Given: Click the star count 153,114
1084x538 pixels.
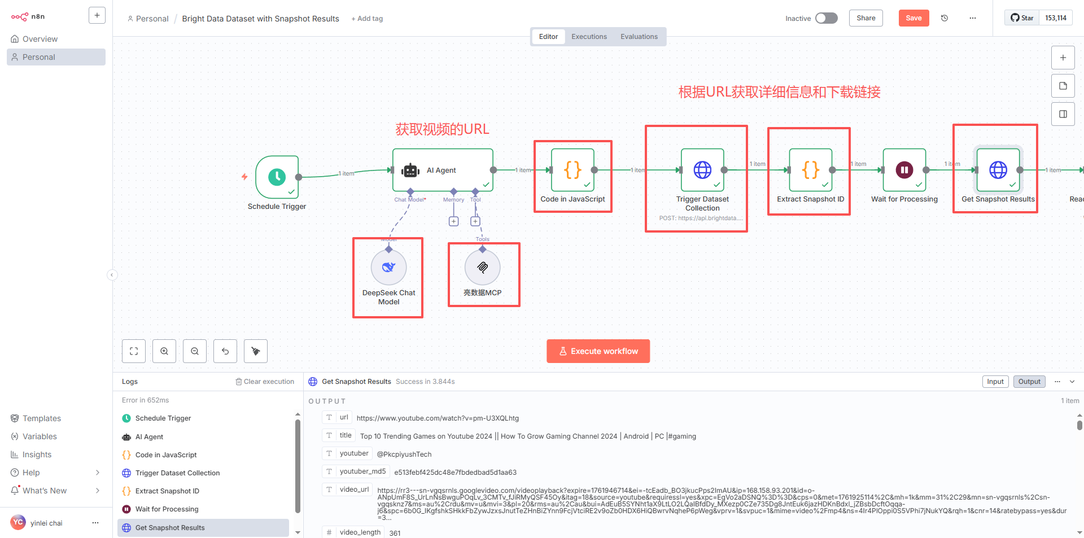Looking at the screenshot, I should tap(1056, 18).
